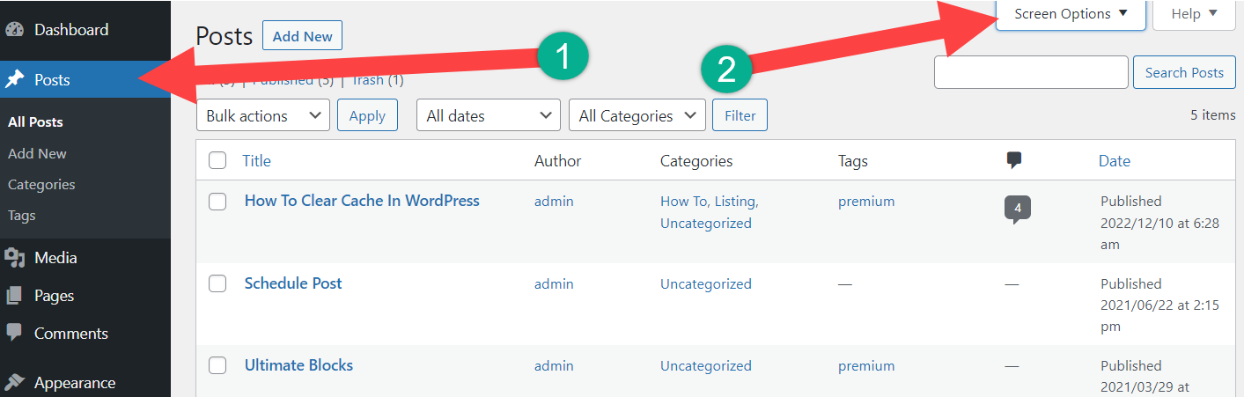Viewport: 1244px width, 397px height.
Task: Click the Media library icon
Action: coord(14,258)
